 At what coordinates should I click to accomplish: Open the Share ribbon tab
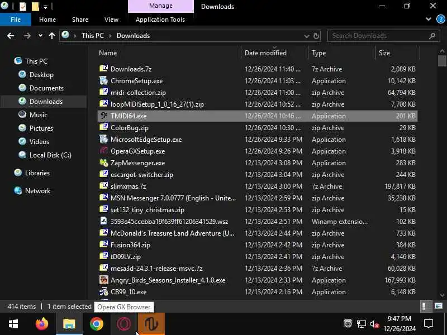coord(80,20)
